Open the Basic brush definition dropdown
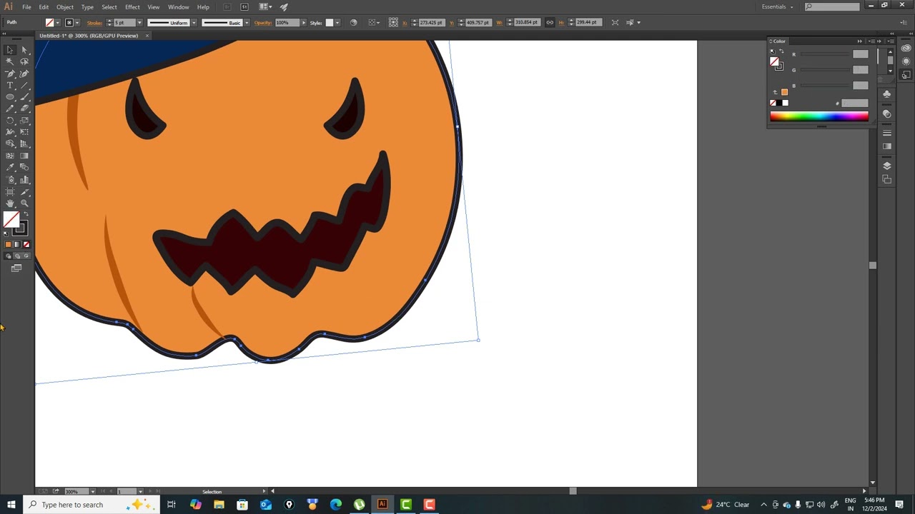Image resolution: width=915 pixels, height=514 pixels. pos(247,23)
